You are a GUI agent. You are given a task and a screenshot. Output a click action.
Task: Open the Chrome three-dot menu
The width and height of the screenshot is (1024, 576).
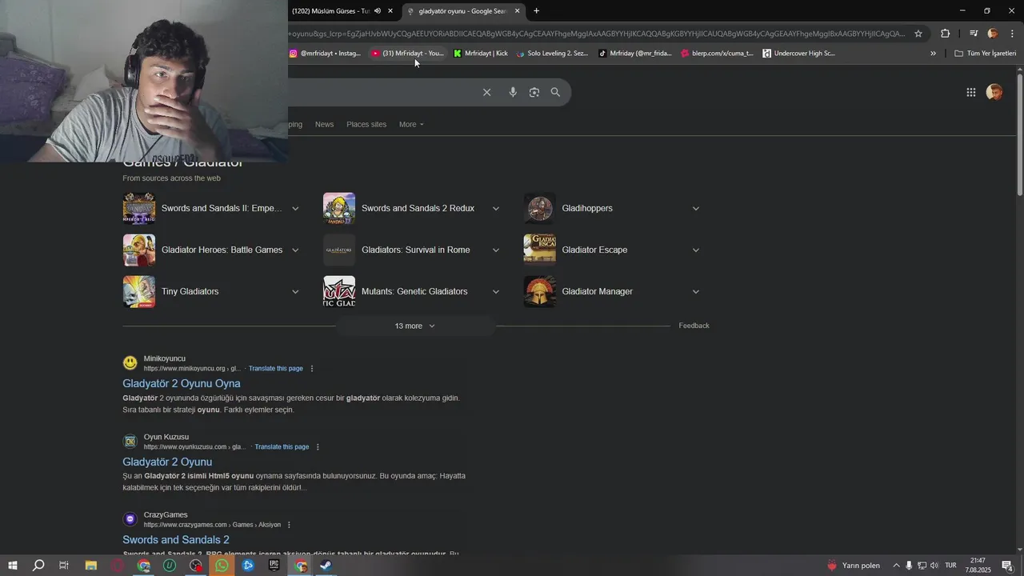(1012, 34)
